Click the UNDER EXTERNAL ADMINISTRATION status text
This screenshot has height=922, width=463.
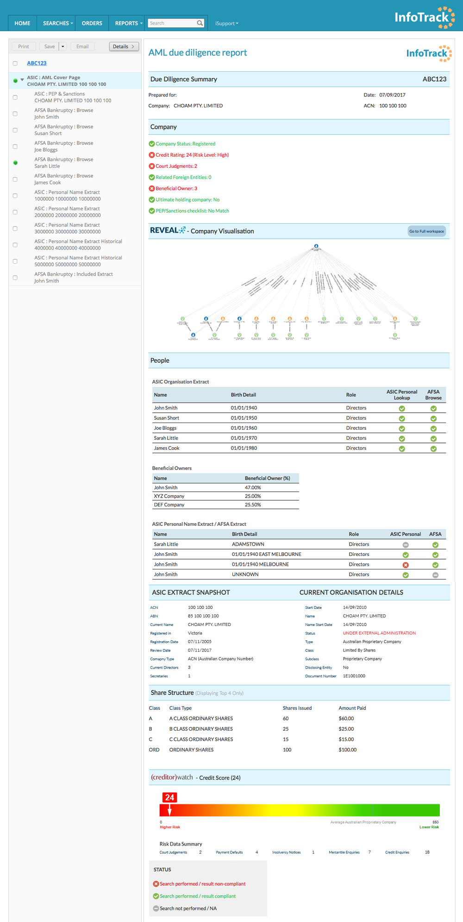pyautogui.click(x=379, y=633)
